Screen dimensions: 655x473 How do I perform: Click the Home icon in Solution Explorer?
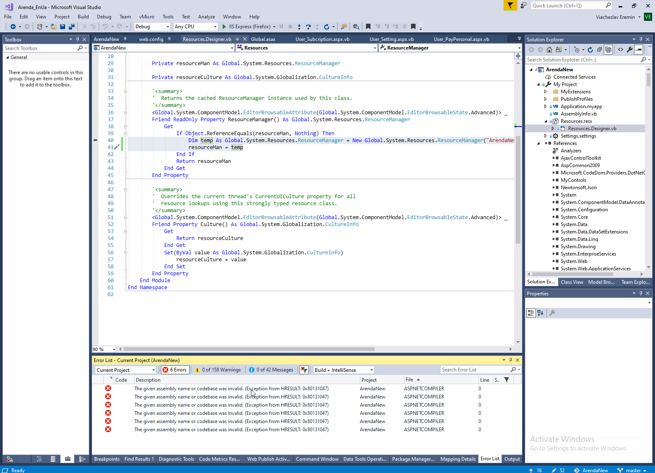pyautogui.click(x=549, y=50)
